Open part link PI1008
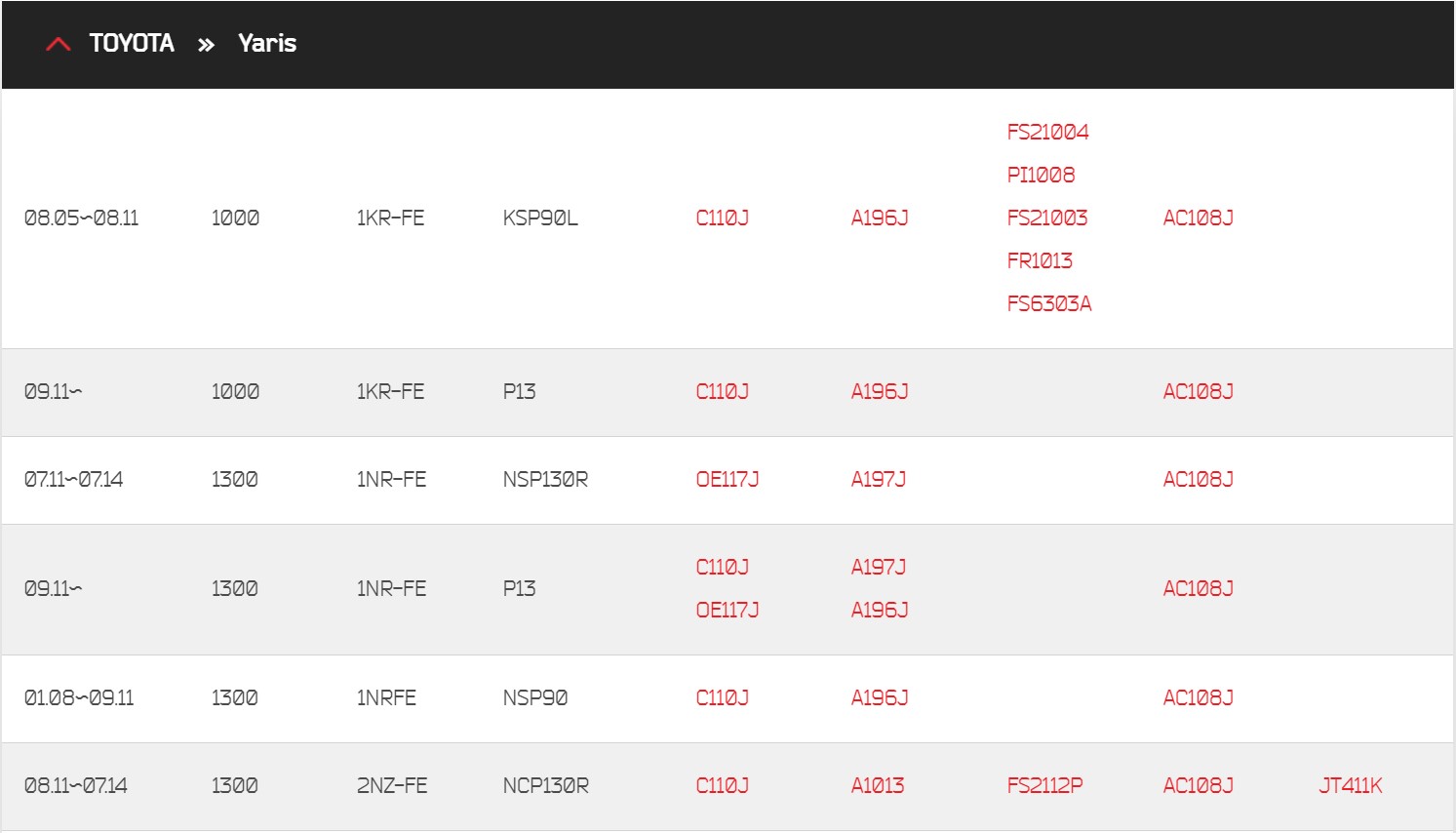Image resolution: width=1456 pixels, height=833 pixels. pos(1041,175)
